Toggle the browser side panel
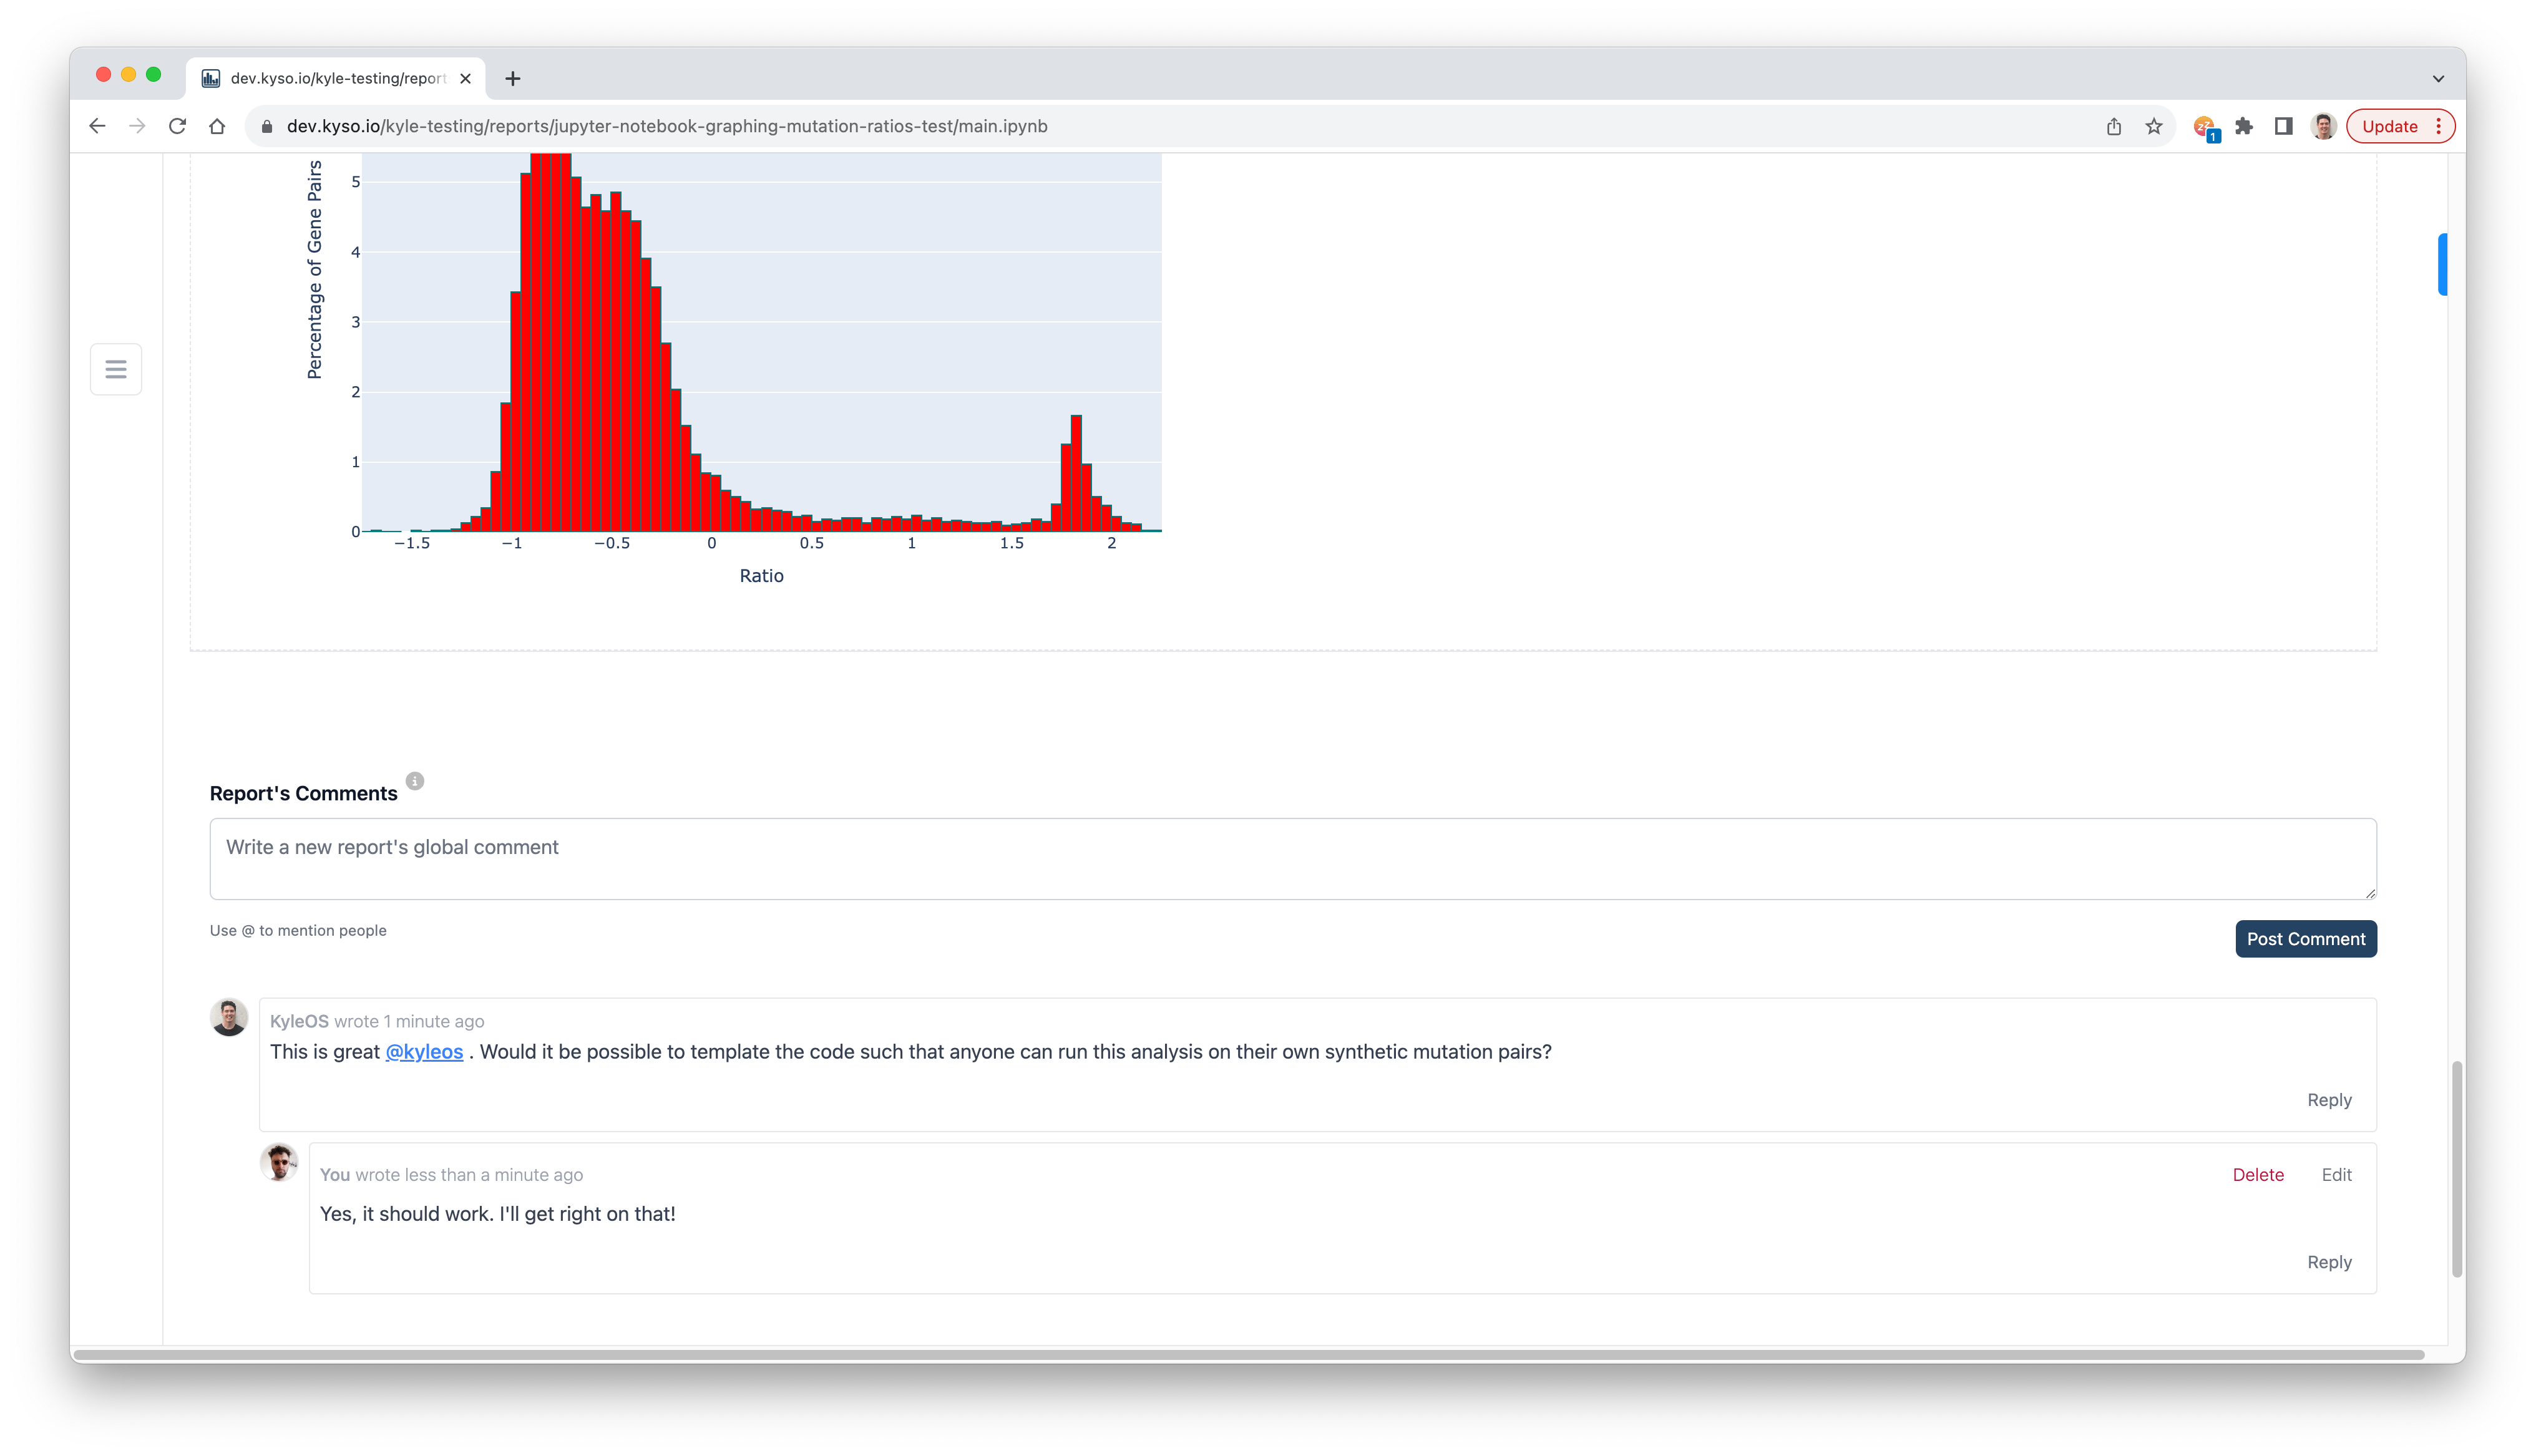 tap(2283, 126)
